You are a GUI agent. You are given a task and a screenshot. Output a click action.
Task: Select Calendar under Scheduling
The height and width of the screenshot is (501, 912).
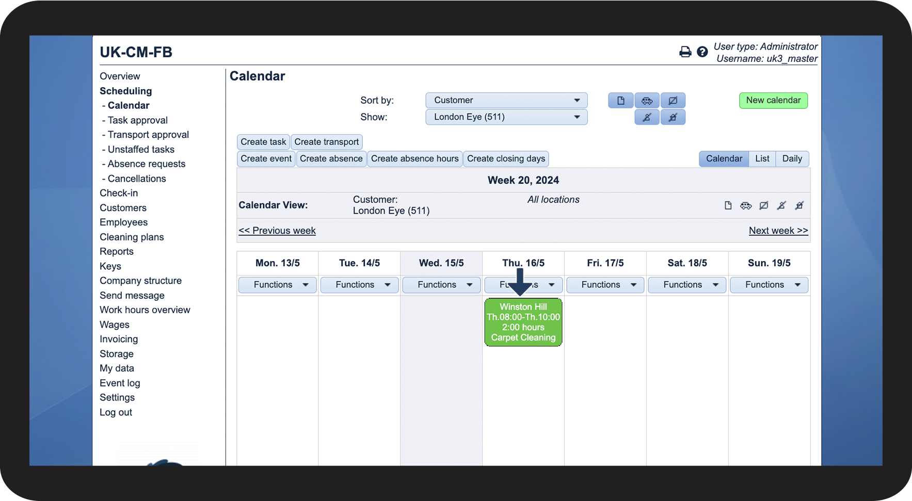129,105
